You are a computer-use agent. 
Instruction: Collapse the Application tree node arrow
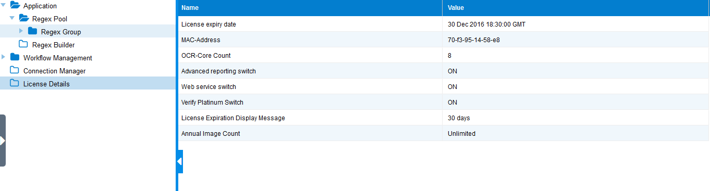pyautogui.click(x=4, y=6)
